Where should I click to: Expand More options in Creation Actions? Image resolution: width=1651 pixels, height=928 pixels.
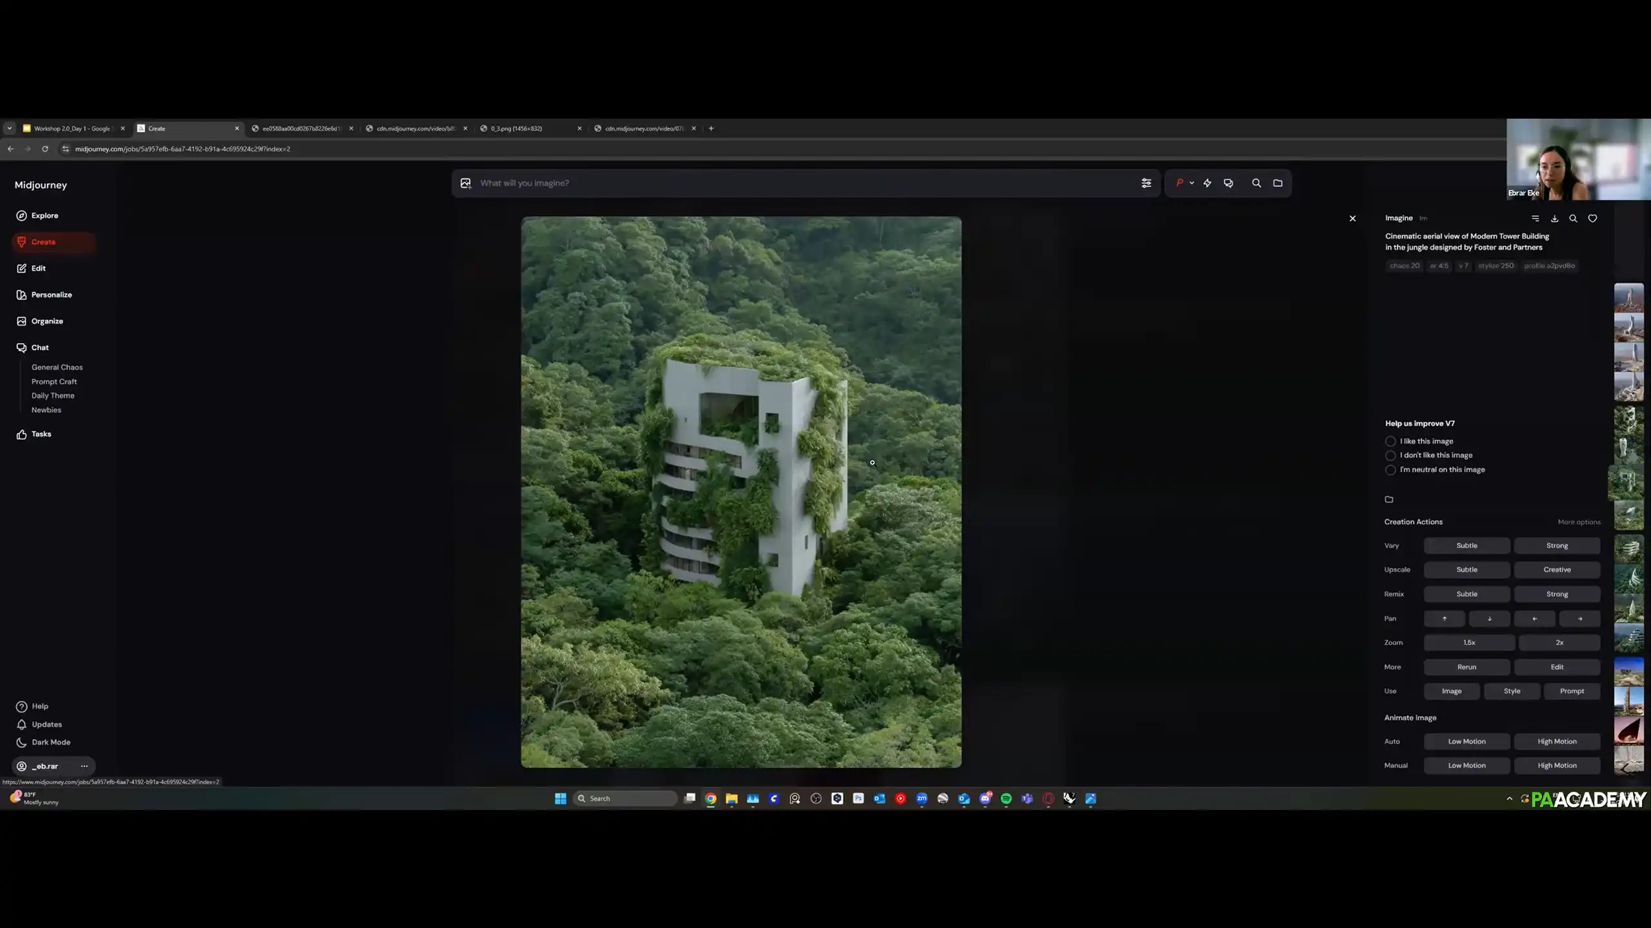(1579, 522)
